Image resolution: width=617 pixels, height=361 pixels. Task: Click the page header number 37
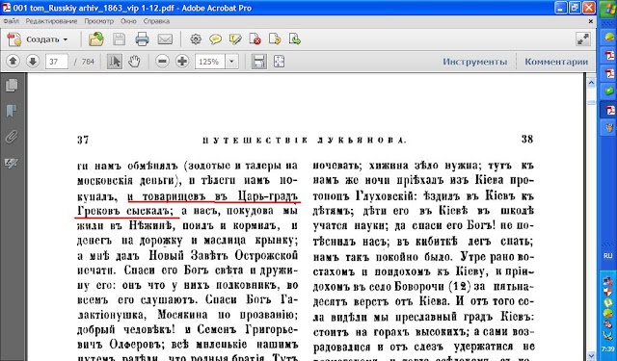pos(83,140)
